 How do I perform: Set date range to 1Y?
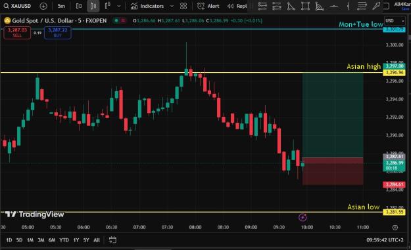click(x=76, y=240)
